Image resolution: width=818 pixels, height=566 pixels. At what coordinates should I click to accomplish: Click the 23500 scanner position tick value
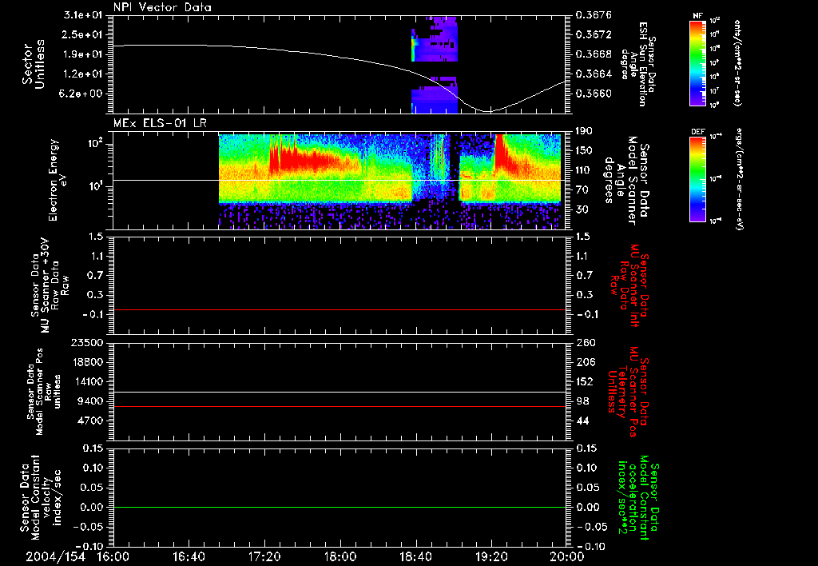(x=87, y=343)
